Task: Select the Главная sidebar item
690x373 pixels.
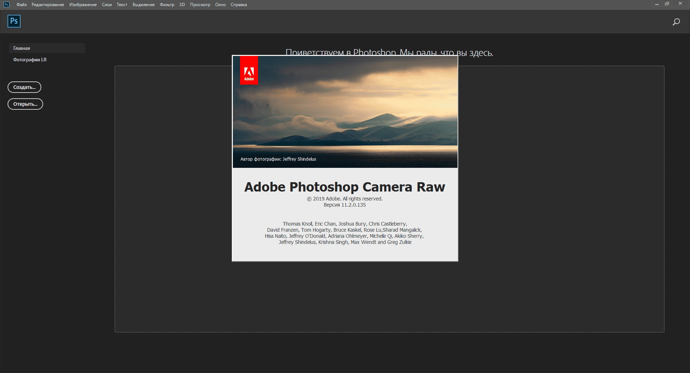Action: pyautogui.click(x=47, y=48)
